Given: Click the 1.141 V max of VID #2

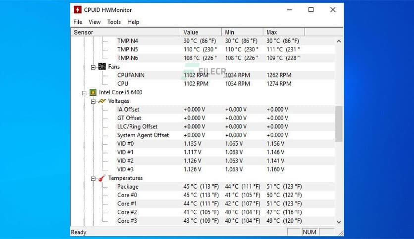Looking at the screenshot, I should [275, 160].
